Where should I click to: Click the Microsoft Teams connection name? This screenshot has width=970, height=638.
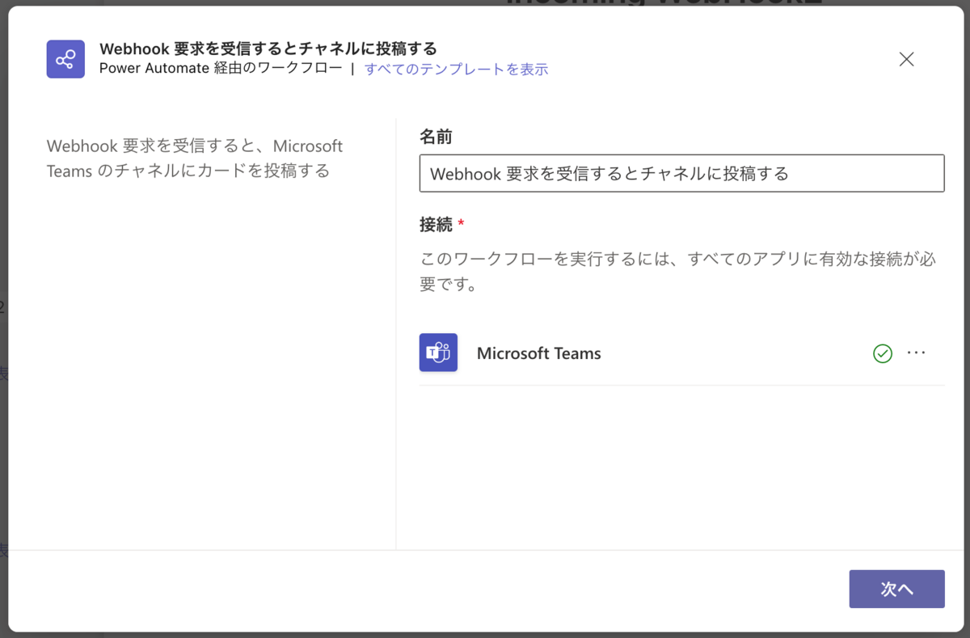tap(539, 353)
